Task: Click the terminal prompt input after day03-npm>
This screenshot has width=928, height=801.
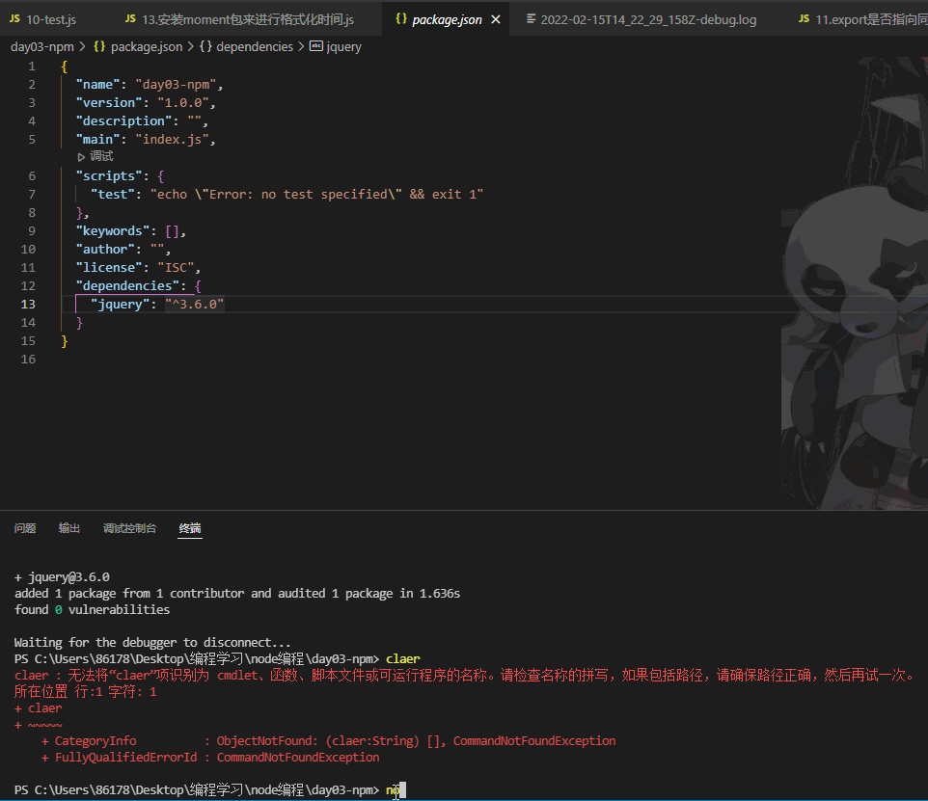Action: click(396, 790)
